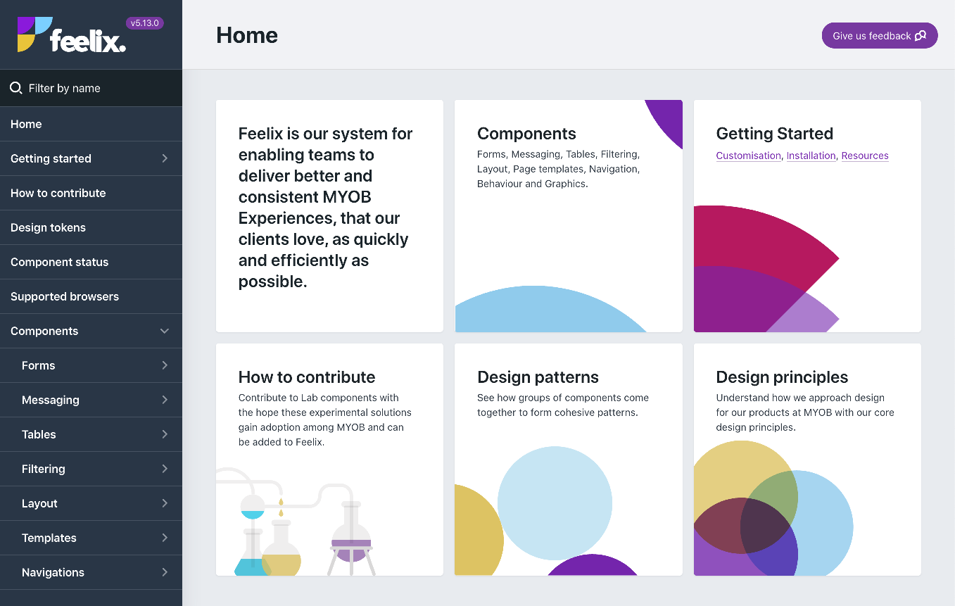Click the feedback speech bubble icon
Viewport: 955px width, 606px height.
(921, 36)
